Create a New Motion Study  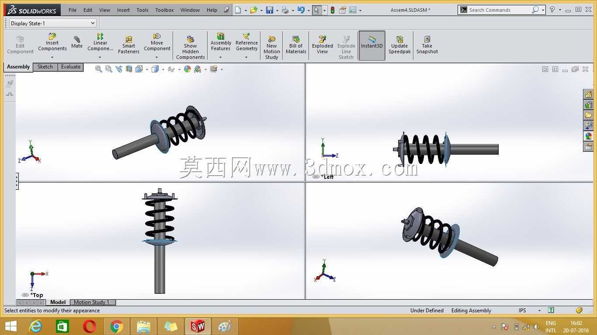tap(271, 48)
